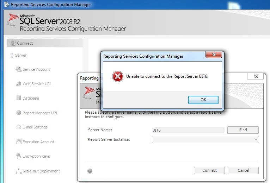Open the Database page
Image resolution: width=270 pixels, height=183 pixels.
click(x=31, y=99)
